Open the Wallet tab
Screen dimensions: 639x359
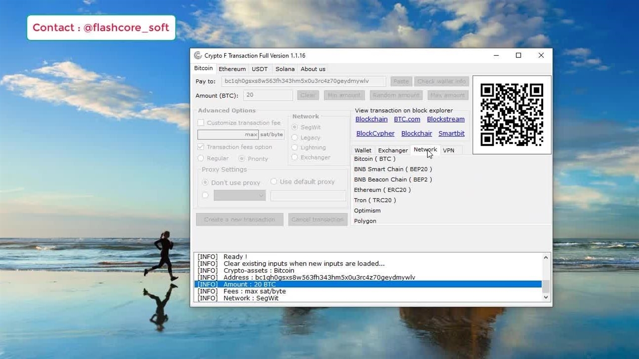[x=363, y=150]
